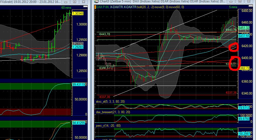Select the stoc_sl(5, 3, 3, 80, 20) label
256x140 pixels.
(110, 102)
